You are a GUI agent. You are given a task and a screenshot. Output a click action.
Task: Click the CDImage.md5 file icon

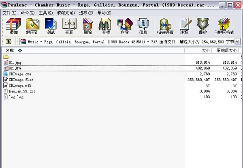click(6, 85)
